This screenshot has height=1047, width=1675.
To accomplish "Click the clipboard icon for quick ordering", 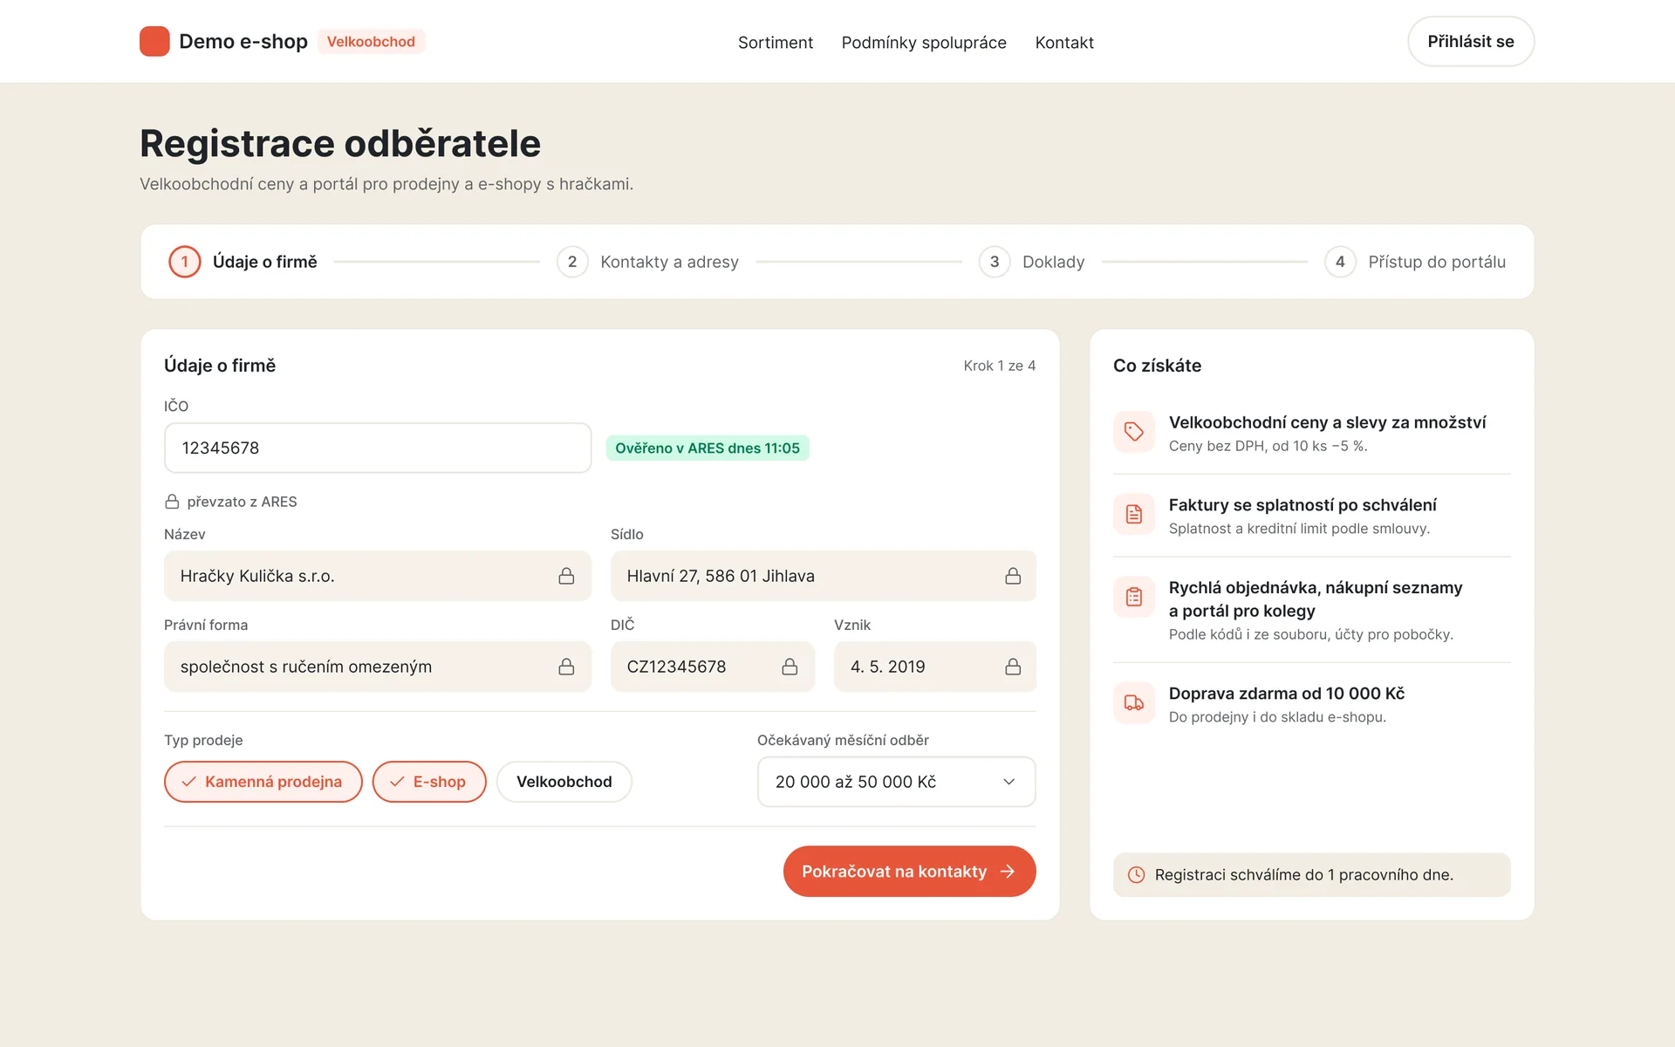I will (x=1134, y=598).
